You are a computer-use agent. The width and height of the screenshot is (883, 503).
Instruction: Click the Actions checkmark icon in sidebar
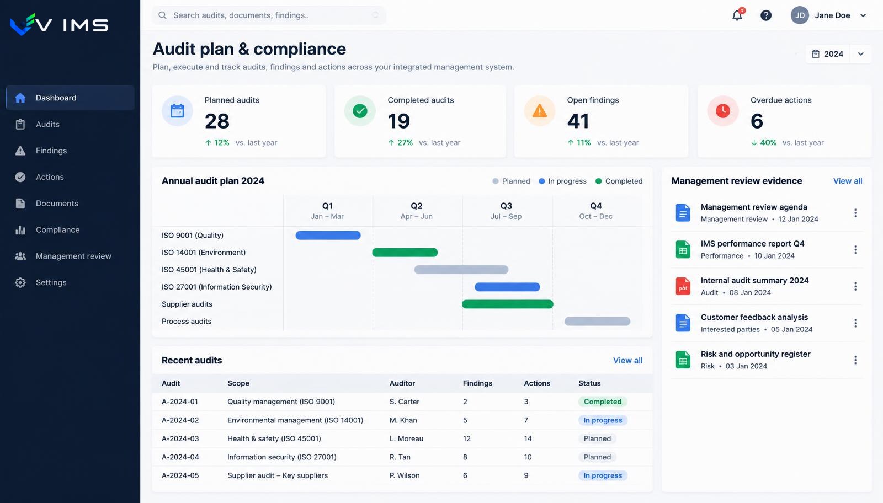20,177
